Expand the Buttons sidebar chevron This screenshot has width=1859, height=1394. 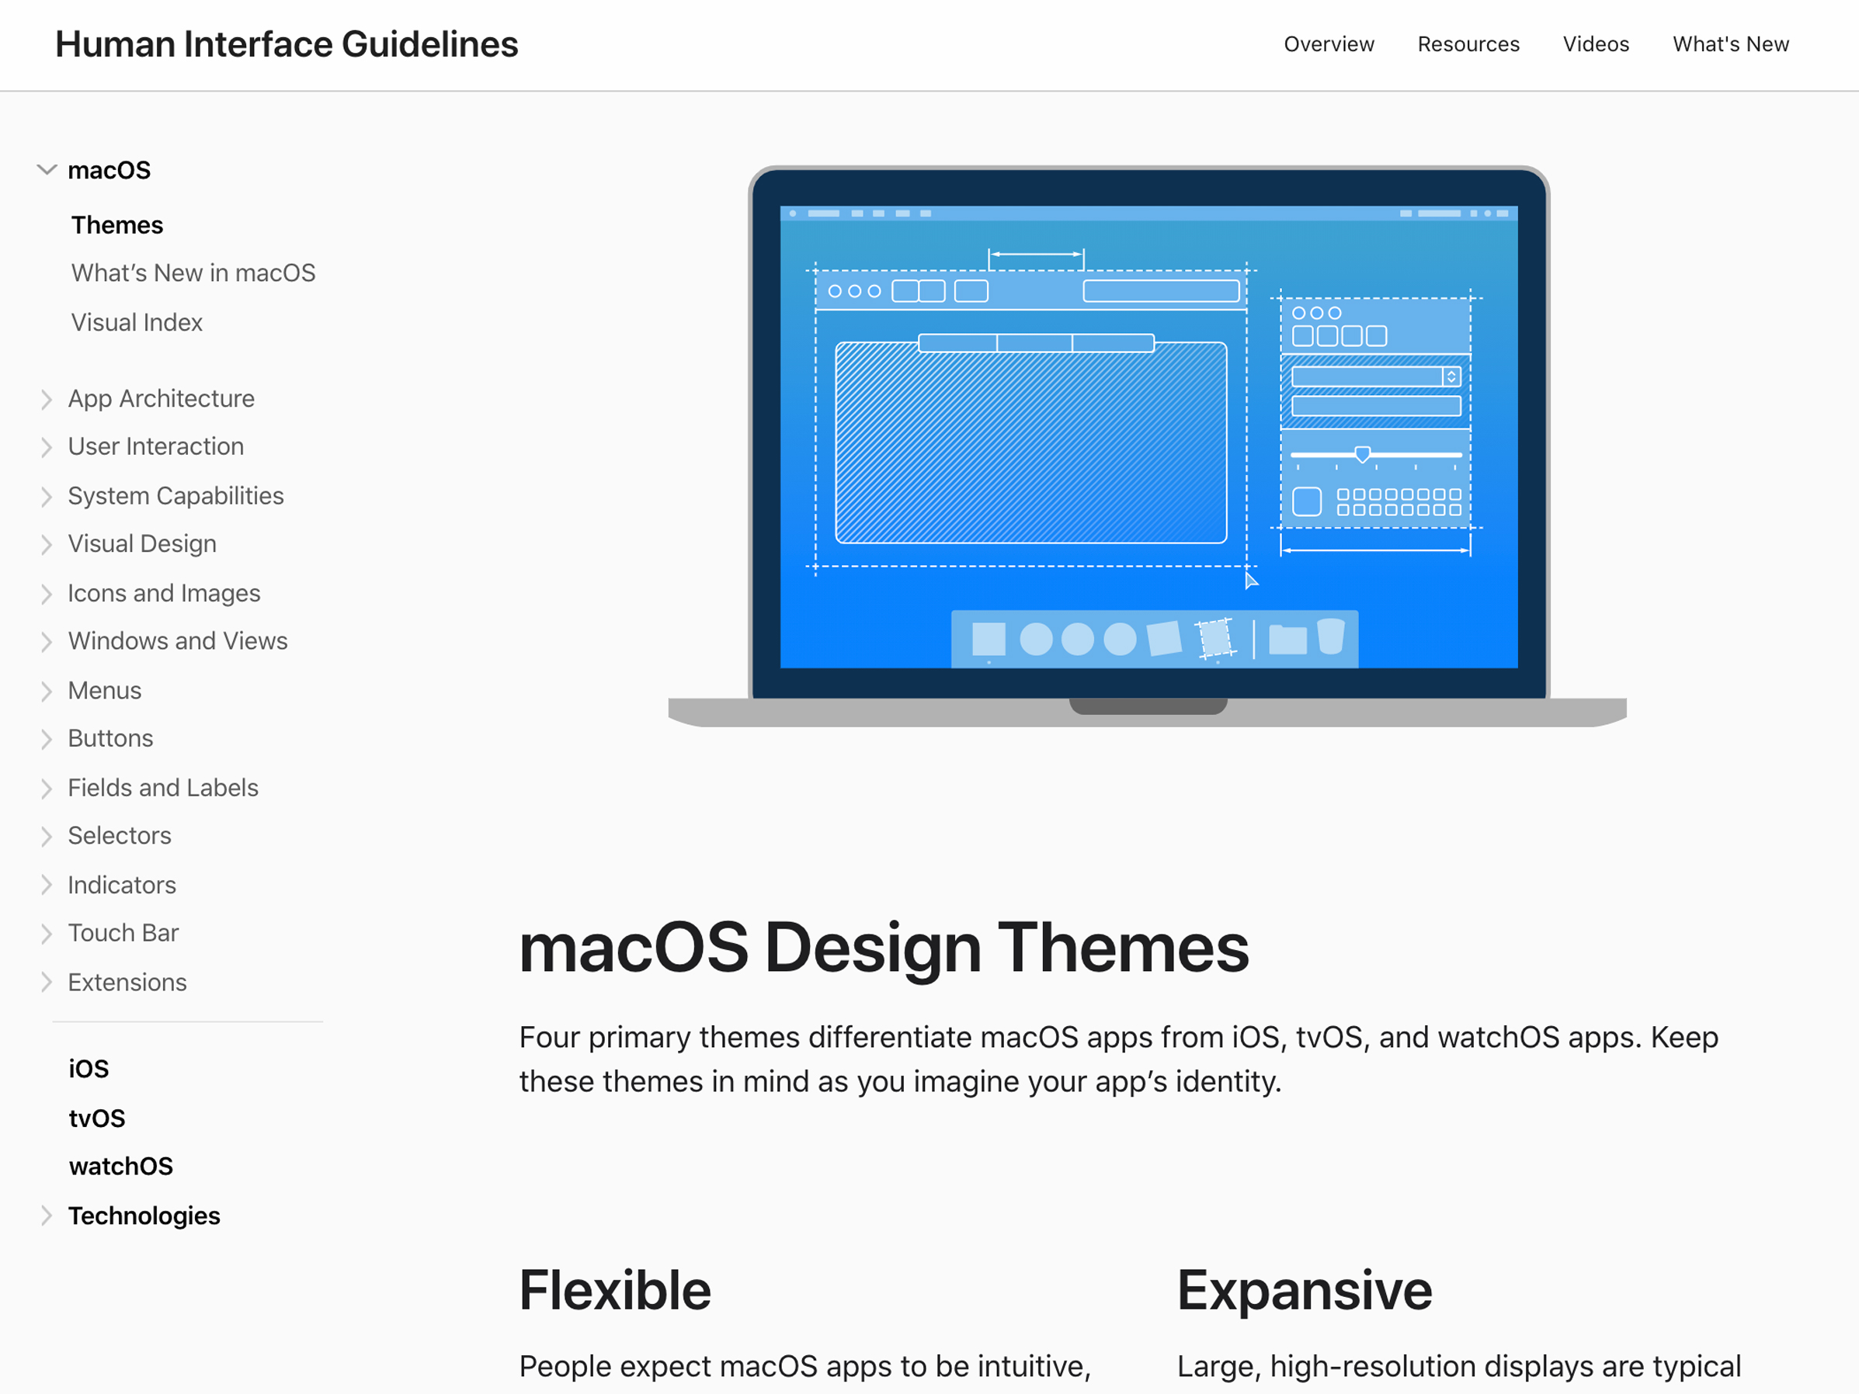48,740
